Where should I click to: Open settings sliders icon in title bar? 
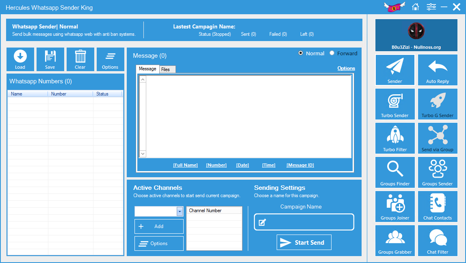[x=431, y=7]
